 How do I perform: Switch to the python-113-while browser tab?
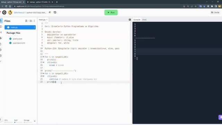(40, 2)
